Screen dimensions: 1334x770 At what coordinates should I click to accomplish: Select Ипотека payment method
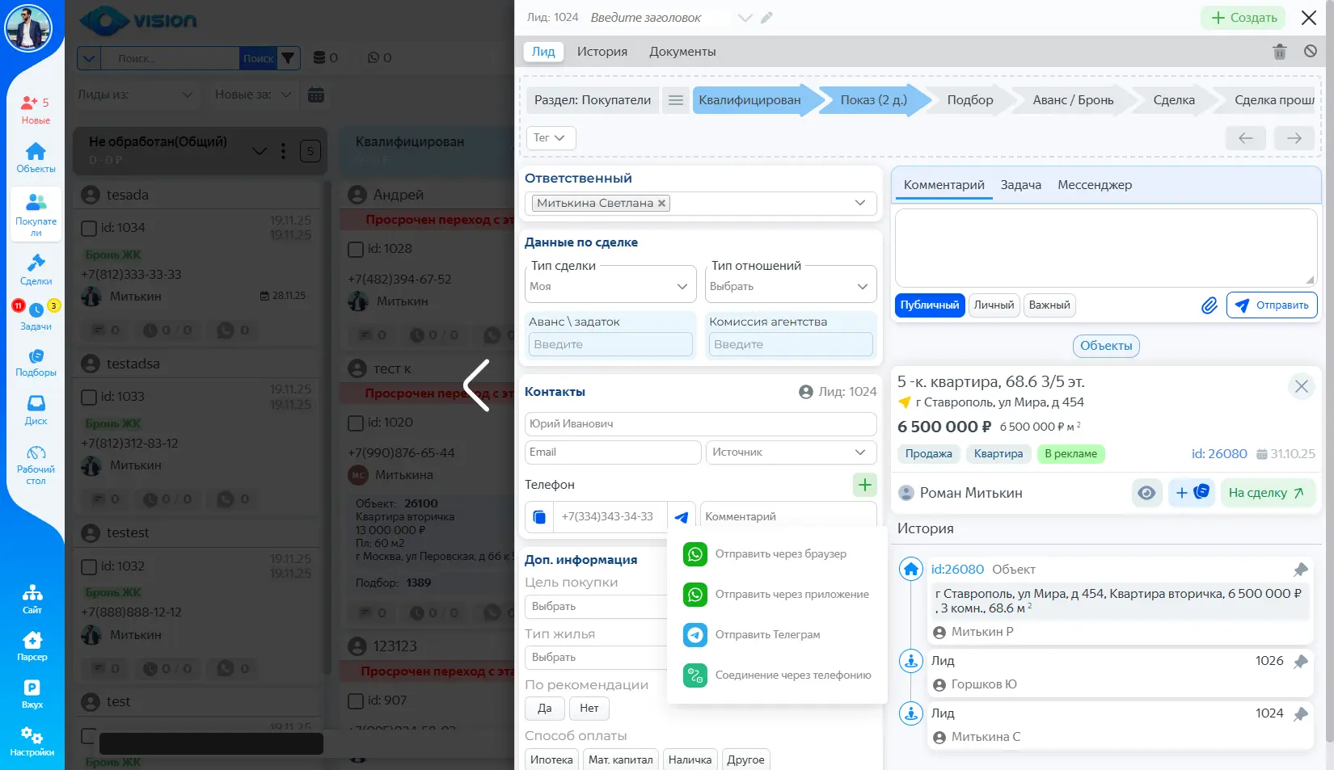pyautogui.click(x=551, y=759)
